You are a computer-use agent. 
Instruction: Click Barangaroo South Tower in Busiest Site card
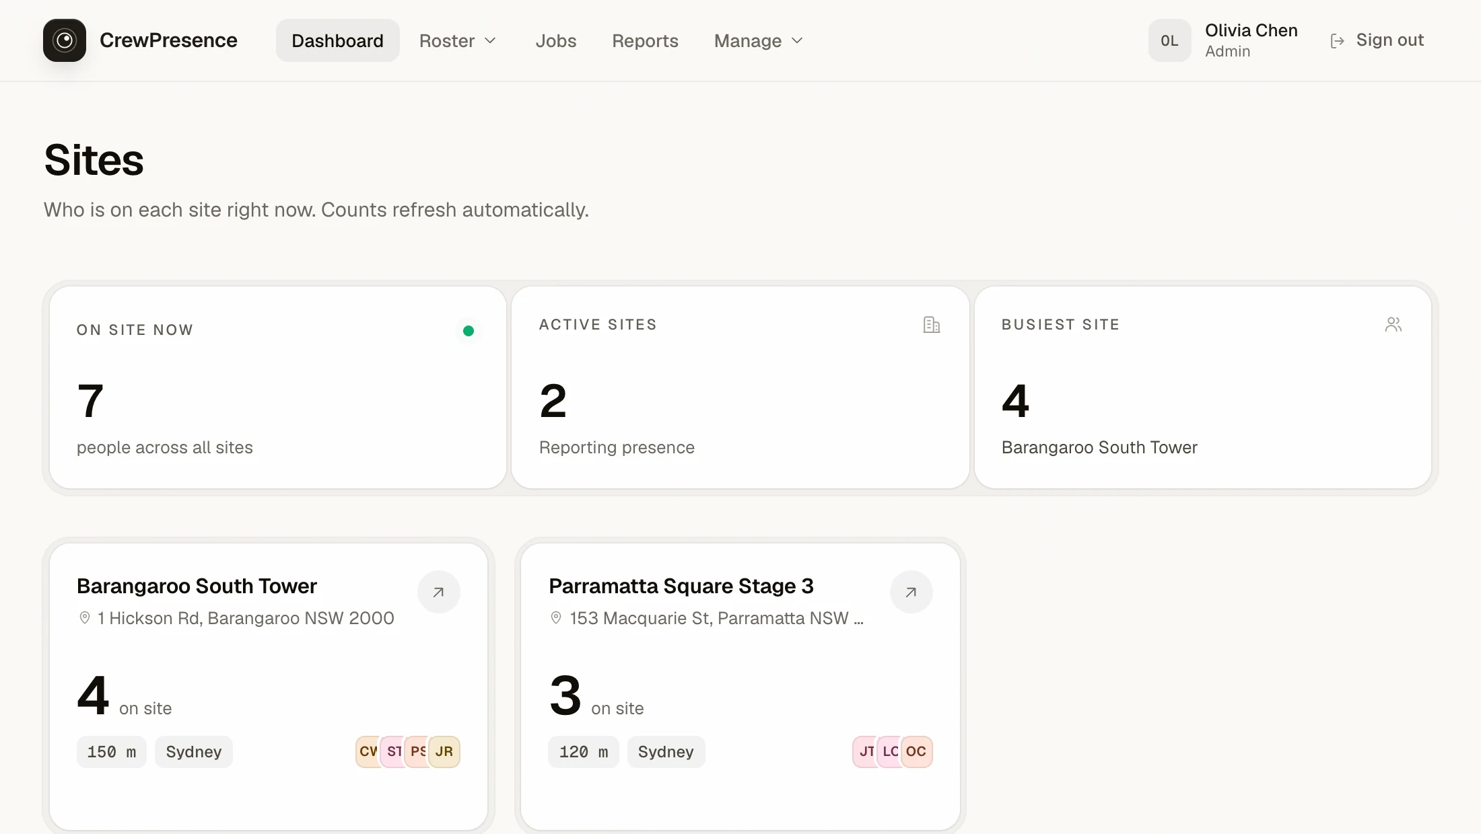coord(1099,447)
